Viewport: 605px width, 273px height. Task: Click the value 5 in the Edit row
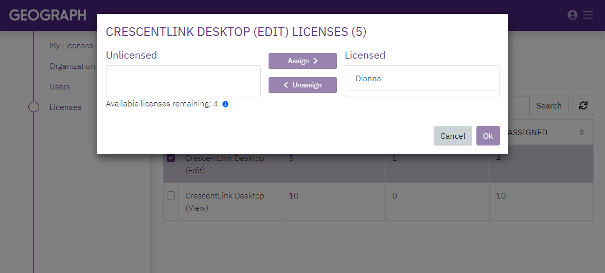(291, 158)
